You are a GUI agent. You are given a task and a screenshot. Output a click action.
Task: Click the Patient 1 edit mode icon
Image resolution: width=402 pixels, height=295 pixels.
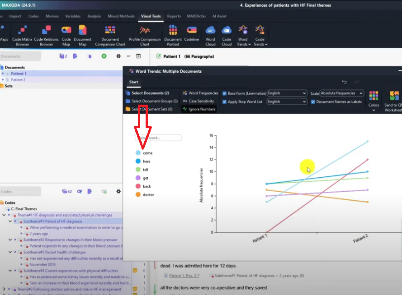tap(158, 56)
